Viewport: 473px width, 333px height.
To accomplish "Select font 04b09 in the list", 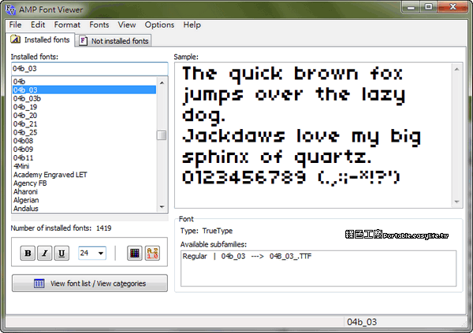I will click(84, 149).
